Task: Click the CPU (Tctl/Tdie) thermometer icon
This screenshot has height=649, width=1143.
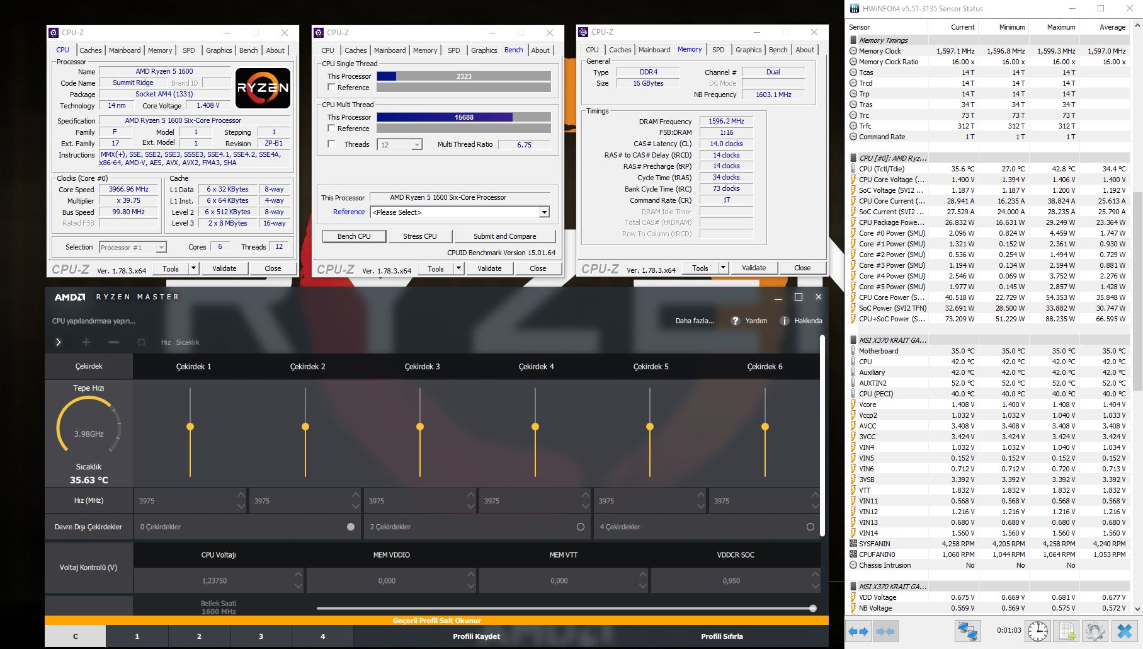Action: (853, 169)
